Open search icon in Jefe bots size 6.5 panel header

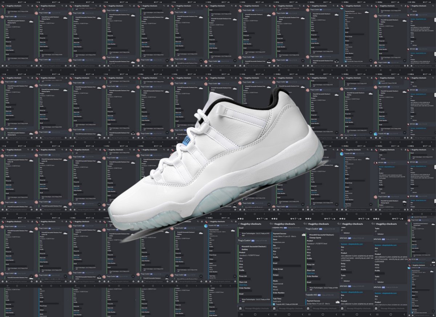[406, 224]
